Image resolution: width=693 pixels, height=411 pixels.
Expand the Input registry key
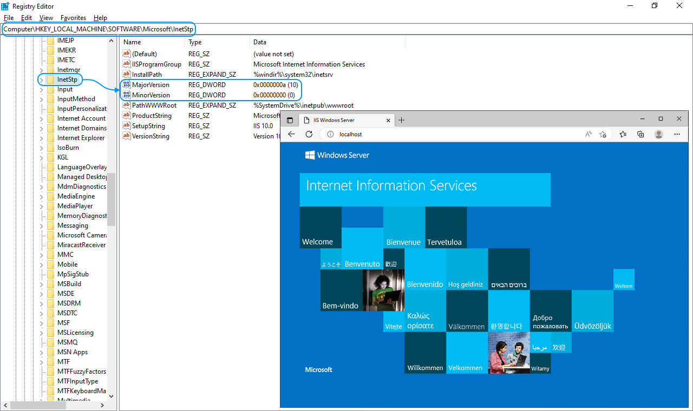42,89
